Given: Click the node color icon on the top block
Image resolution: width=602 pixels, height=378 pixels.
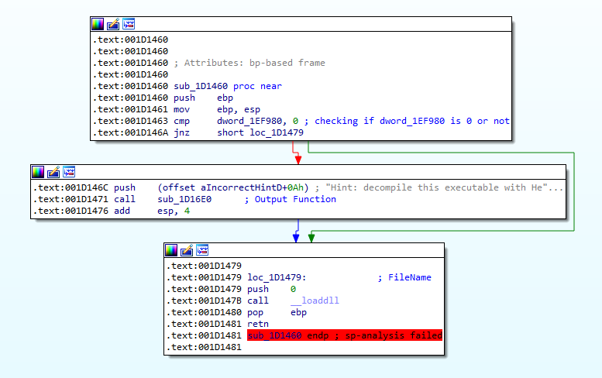Looking at the screenshot, I should (98, 24).
